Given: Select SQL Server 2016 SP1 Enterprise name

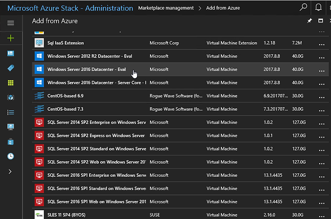Looking at the screenshot, I should (x=97, y=175).
